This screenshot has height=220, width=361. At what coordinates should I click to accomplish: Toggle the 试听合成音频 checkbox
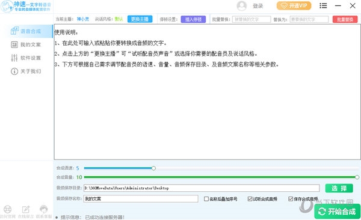(250, 199)
